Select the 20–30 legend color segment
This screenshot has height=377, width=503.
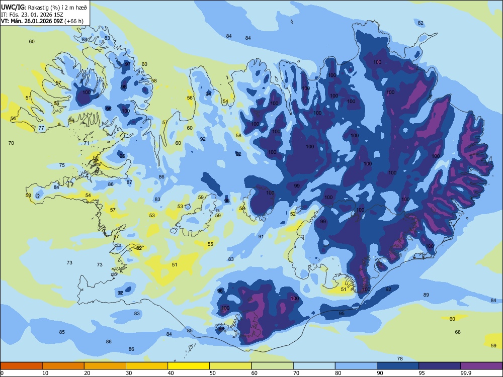point(105,366)
